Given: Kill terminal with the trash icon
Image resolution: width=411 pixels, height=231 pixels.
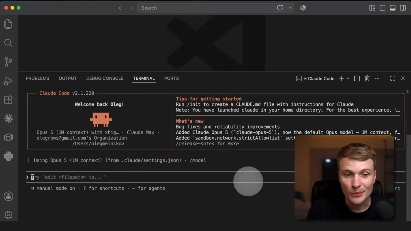Looking at the screenshot, I should tap(367, 78).
